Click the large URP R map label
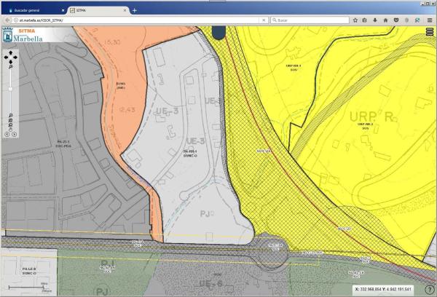Screen dimensions: 437x297 point(372,117)
